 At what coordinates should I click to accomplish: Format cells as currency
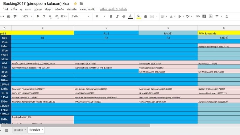pos(38,16)
